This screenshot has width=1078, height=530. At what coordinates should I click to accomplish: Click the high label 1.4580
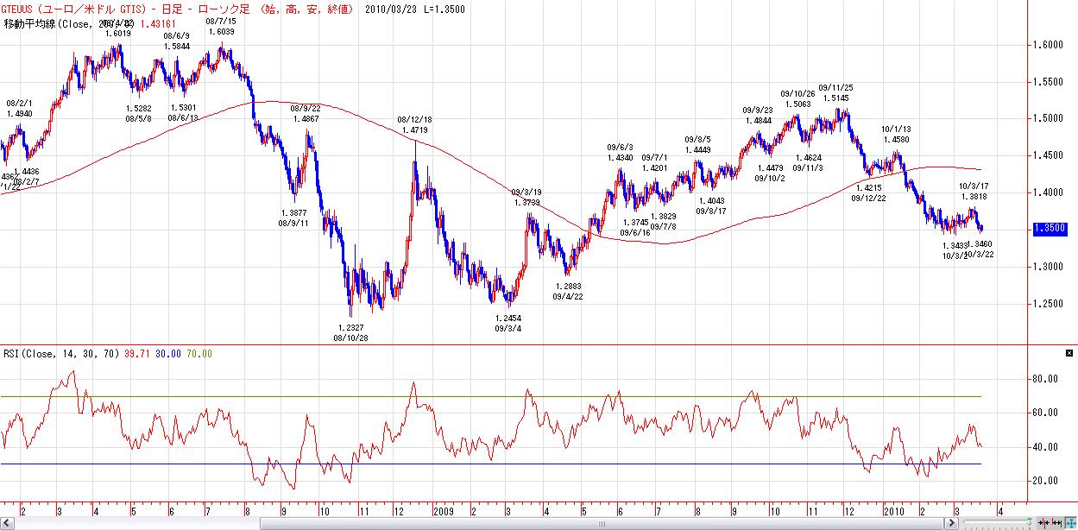pos(896,140)
